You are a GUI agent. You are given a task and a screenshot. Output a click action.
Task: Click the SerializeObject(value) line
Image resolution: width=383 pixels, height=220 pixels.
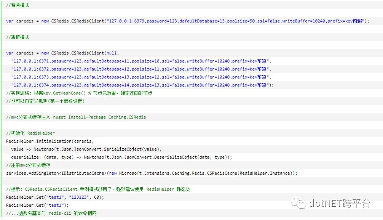[x=86, y=149]
